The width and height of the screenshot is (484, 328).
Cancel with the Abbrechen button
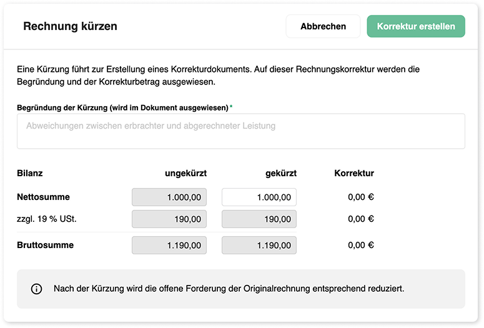tap(323, 26)
